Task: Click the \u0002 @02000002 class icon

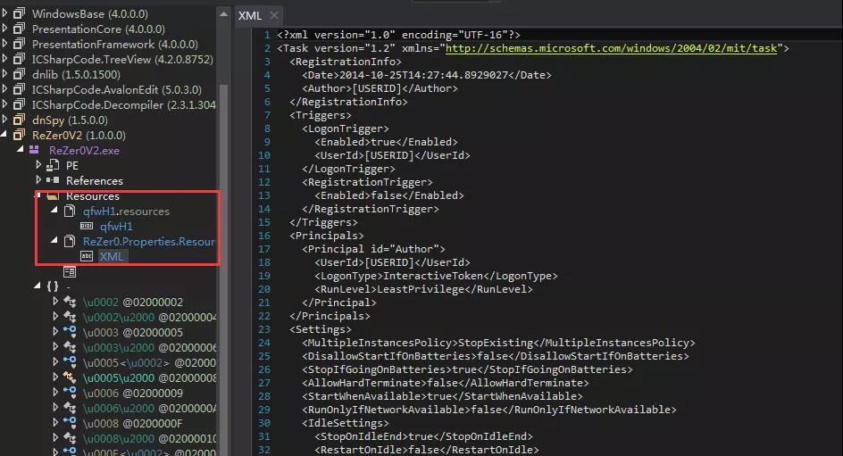Action: 70,302
